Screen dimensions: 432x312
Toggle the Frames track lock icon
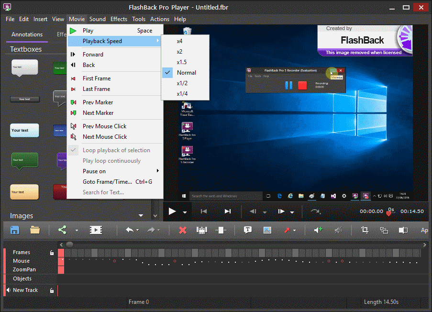click(x=52, y=253)
